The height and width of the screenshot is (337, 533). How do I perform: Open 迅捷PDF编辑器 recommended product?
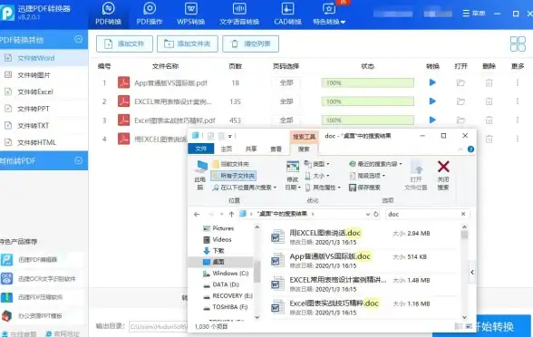(43, 260)
